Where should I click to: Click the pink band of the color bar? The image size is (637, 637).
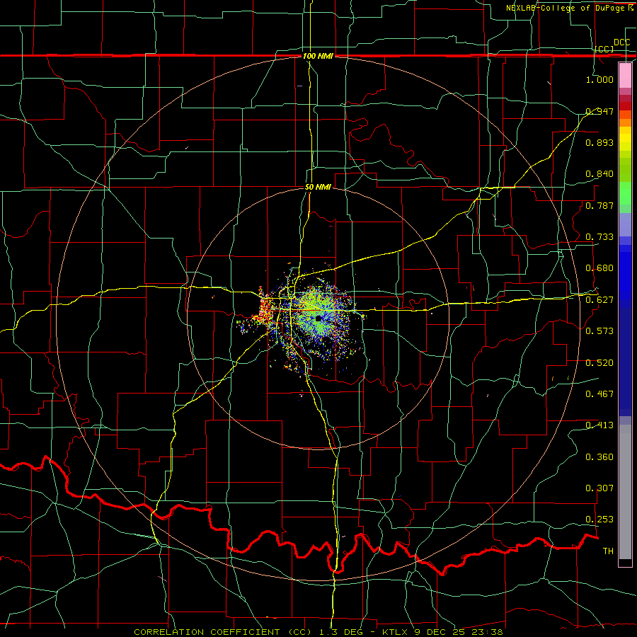pos(625,75)
